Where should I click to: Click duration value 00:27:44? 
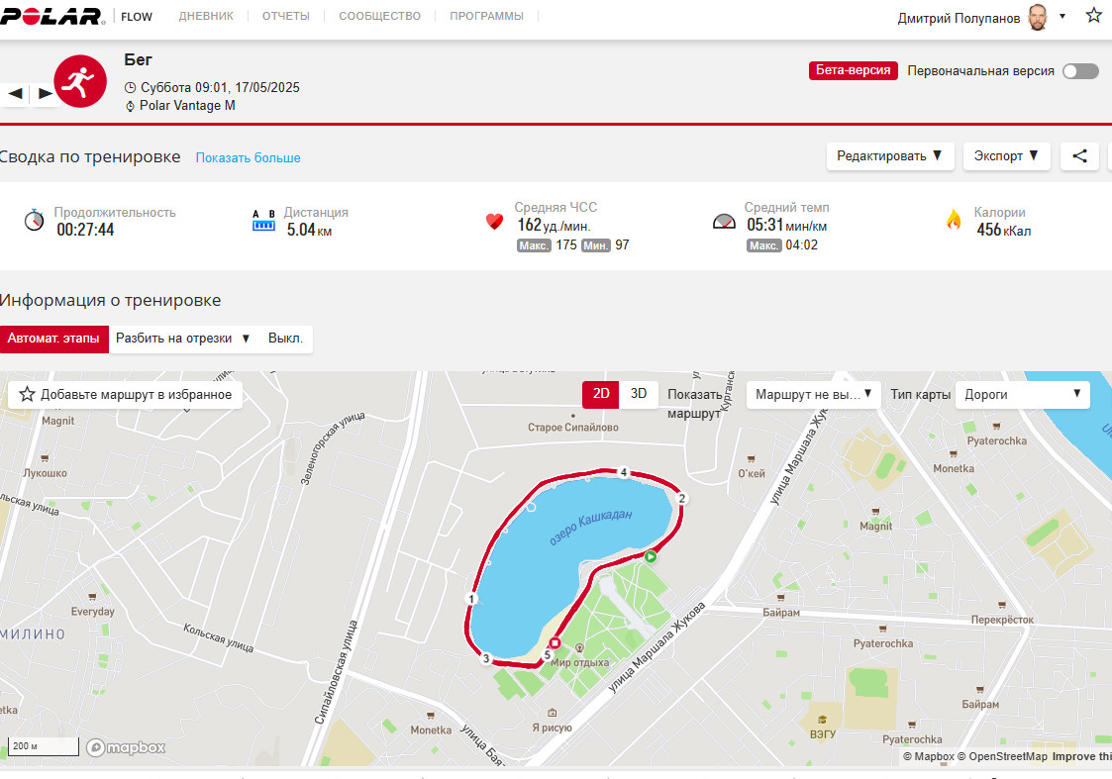(x=85, y=230)
